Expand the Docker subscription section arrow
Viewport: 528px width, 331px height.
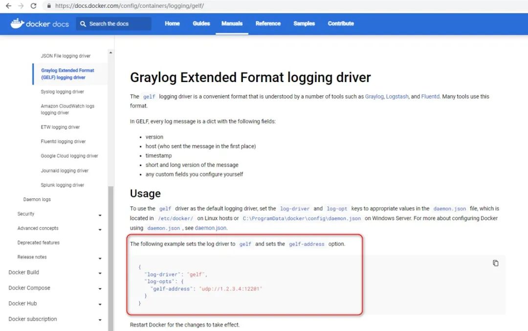[100, 320]
